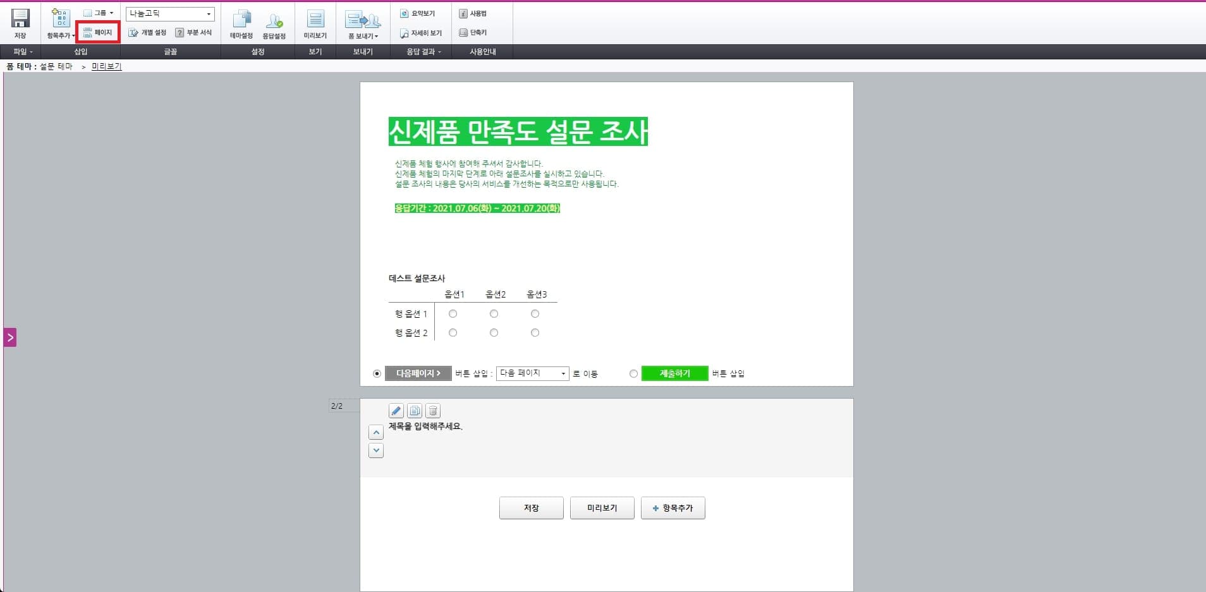The height and width of the screenshot is (592, 1206).
Task: Select 제출하기 button insertion radio
Action: coord(633,373)
